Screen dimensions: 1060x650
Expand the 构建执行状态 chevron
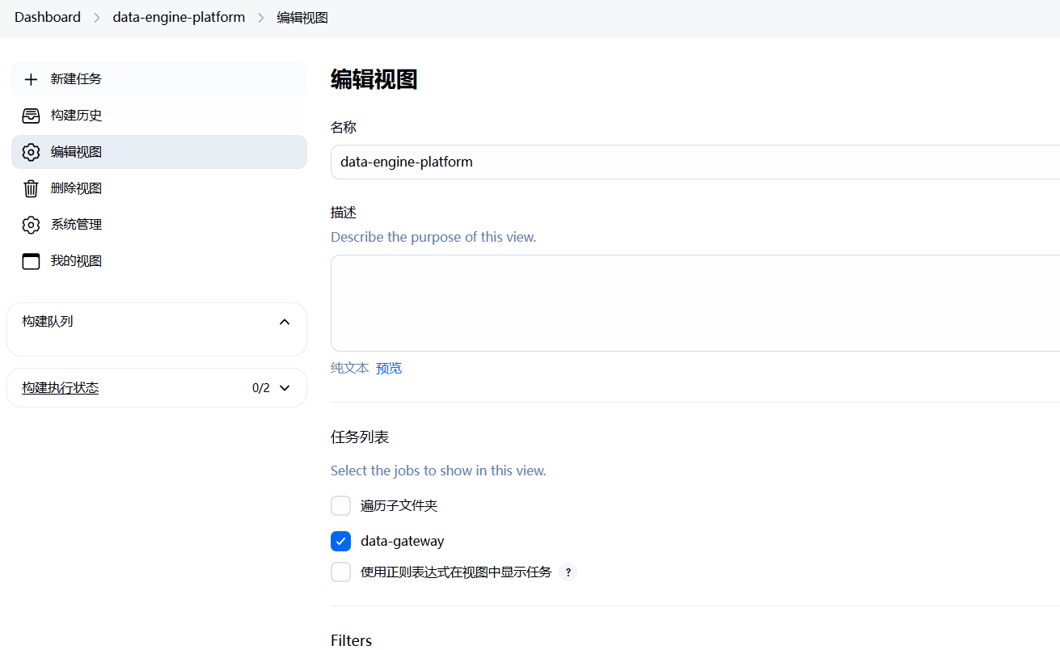click(285, 388)
